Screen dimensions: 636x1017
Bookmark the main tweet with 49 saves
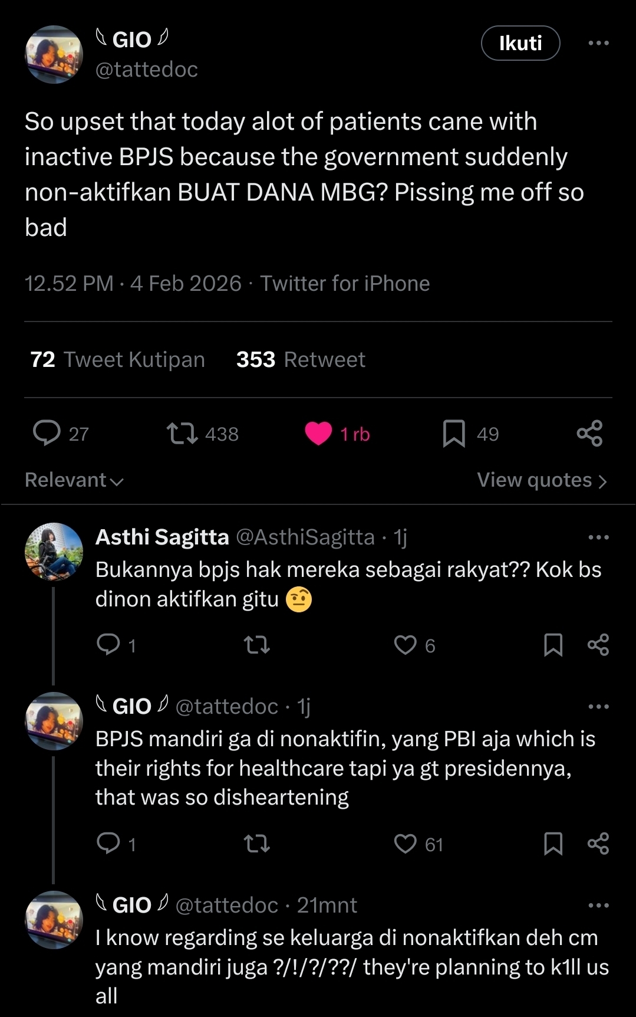[454, 433]
